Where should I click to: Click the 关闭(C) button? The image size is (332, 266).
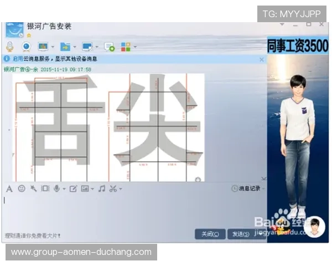coord(210,234)
